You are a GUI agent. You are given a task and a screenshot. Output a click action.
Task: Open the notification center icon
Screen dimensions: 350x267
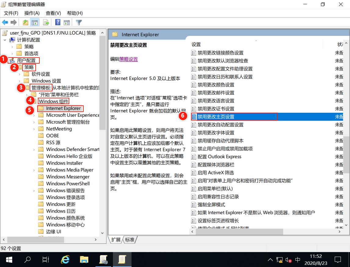[338, 260]
